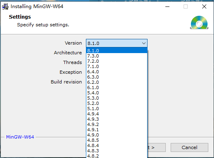Pick version 6.2.0
The image size is (214, 158).
[117, 82]
